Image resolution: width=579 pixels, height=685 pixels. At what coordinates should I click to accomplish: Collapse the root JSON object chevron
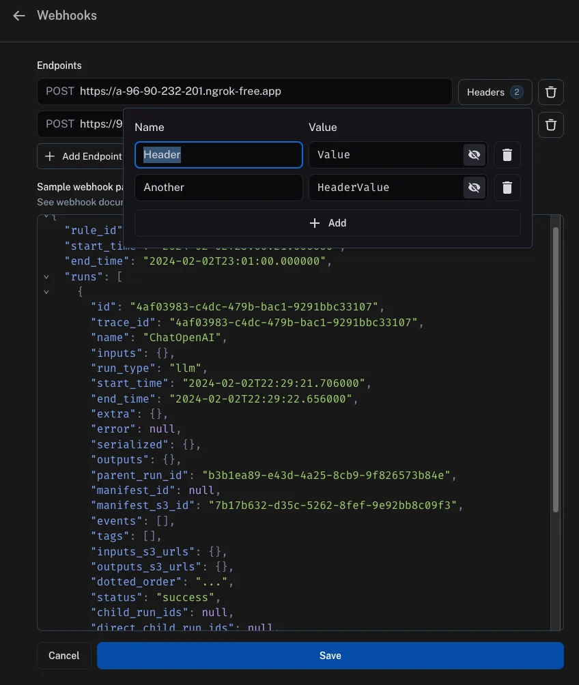(46, 216)
